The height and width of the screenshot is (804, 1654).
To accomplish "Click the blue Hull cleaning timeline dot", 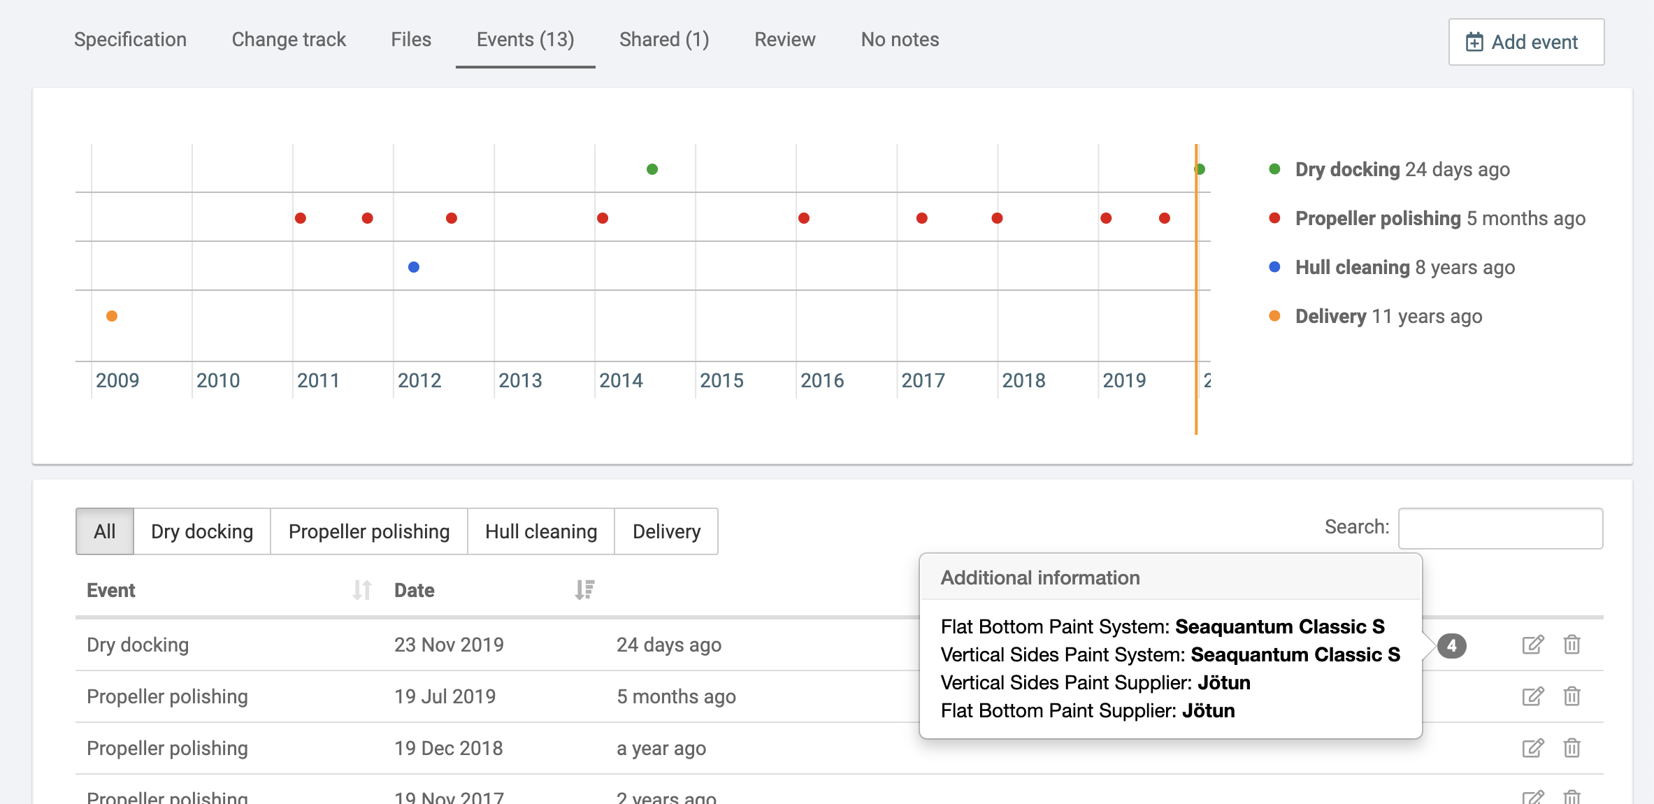I will (x=414, y=267).
